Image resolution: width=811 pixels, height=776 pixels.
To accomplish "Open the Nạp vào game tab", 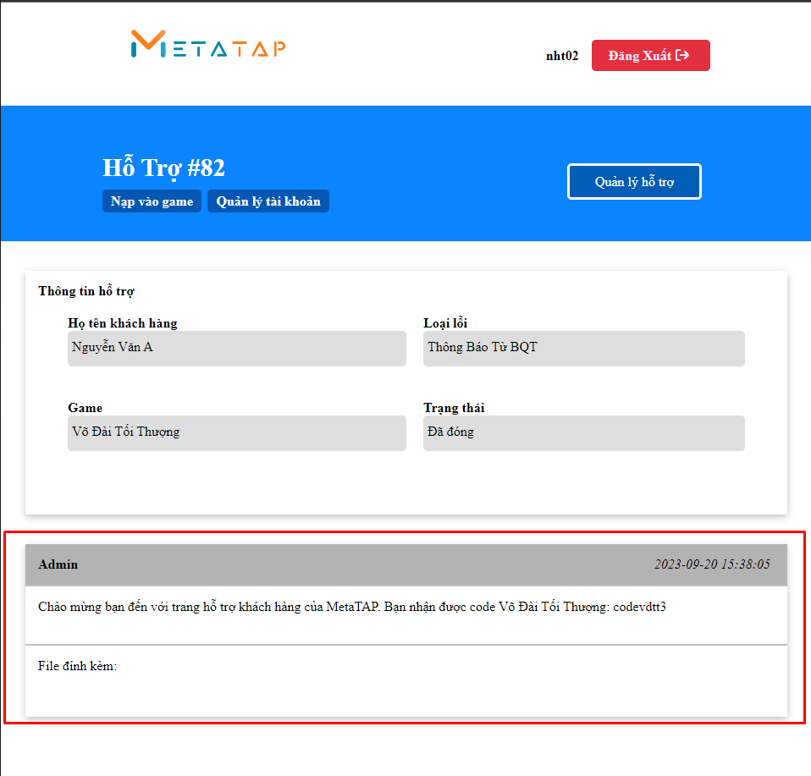I will pyautogui.click(x=152, y=201).
